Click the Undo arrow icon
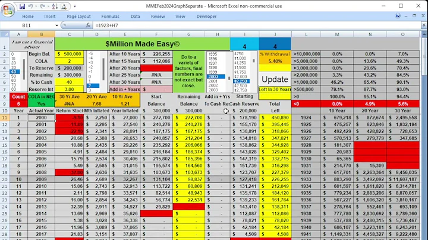Screen dimensions: 428x240 point(30,6)
